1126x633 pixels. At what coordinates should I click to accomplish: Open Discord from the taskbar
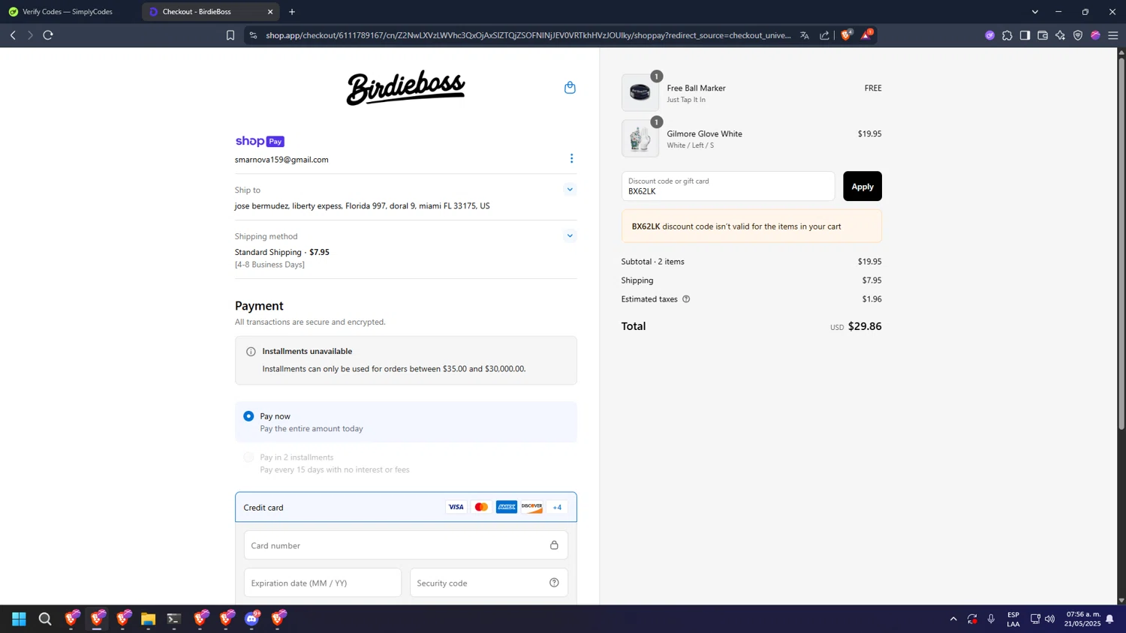pyautogui.click(x=252, y=619)
